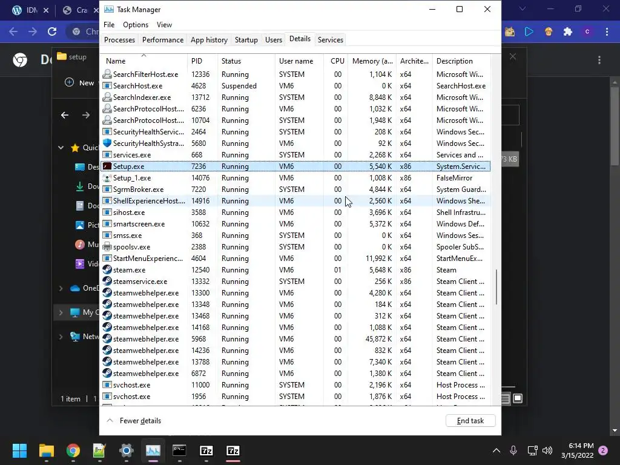Image resolution: width=620 pixels, height=465 pixels.
Task: Open command prompt icon on taskbar
Action: point(179,450)
